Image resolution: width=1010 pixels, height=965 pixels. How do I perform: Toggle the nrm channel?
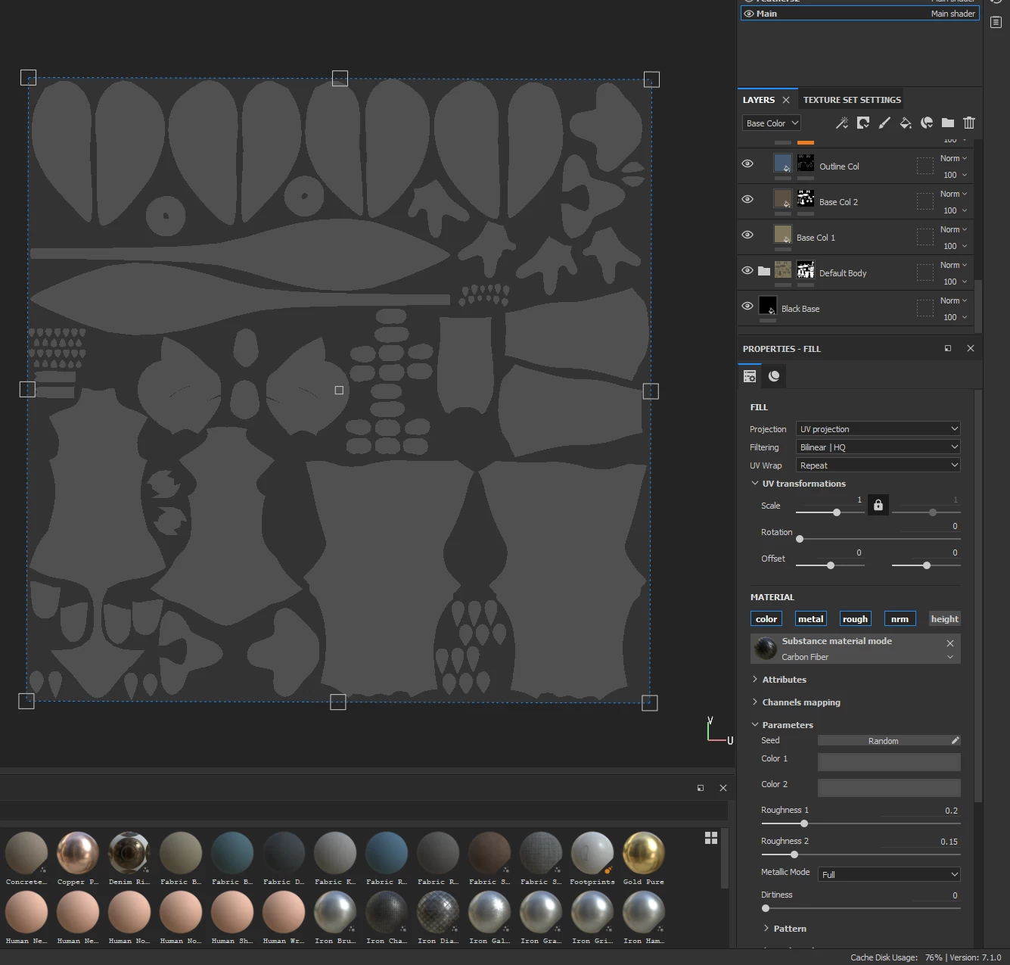pyautogui.click(x=900, y=619)
